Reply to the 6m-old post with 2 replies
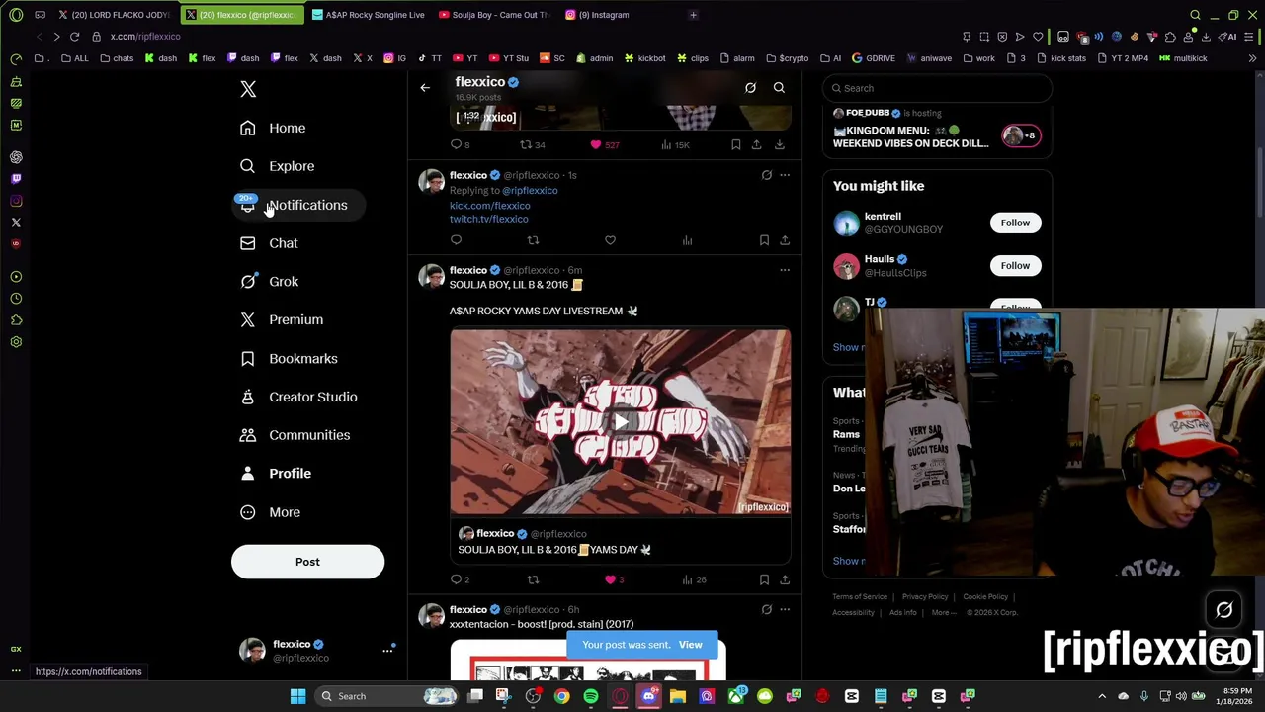The width and height of the screenshot is (1265, 712). point(456,579)
